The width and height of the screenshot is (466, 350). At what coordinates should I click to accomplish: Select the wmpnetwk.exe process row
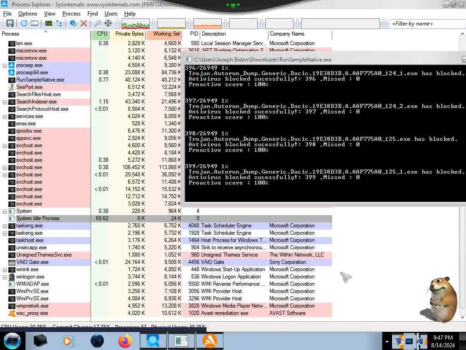pyautogui.click(x=166, y=306)
